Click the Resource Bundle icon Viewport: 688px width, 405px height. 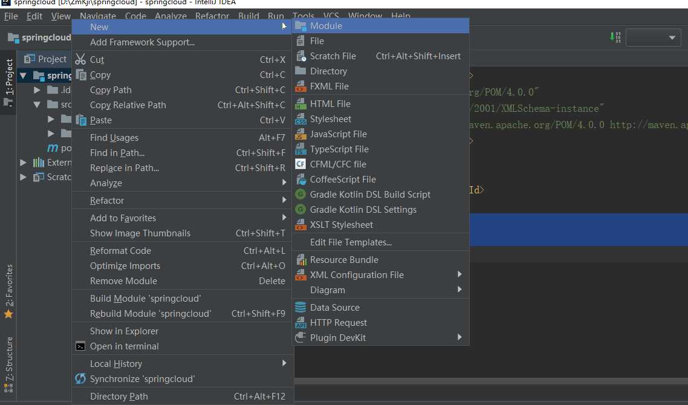click(x=300, y=260)
